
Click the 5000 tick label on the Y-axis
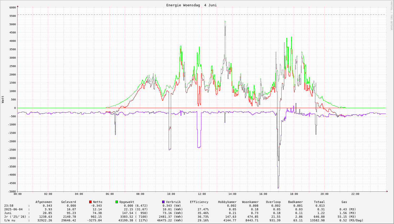[x=12, y=24]
